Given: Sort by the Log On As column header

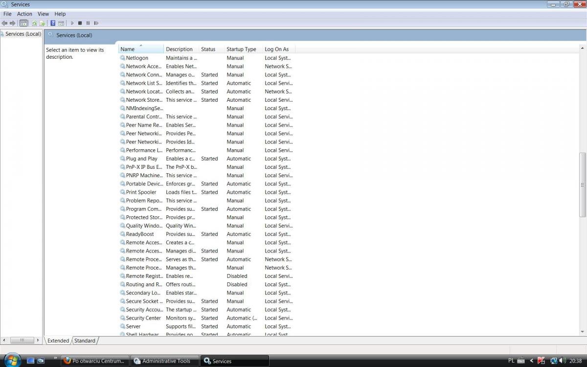Looking at the screenshot, I should pyautogui.click(x=279, y=49).
